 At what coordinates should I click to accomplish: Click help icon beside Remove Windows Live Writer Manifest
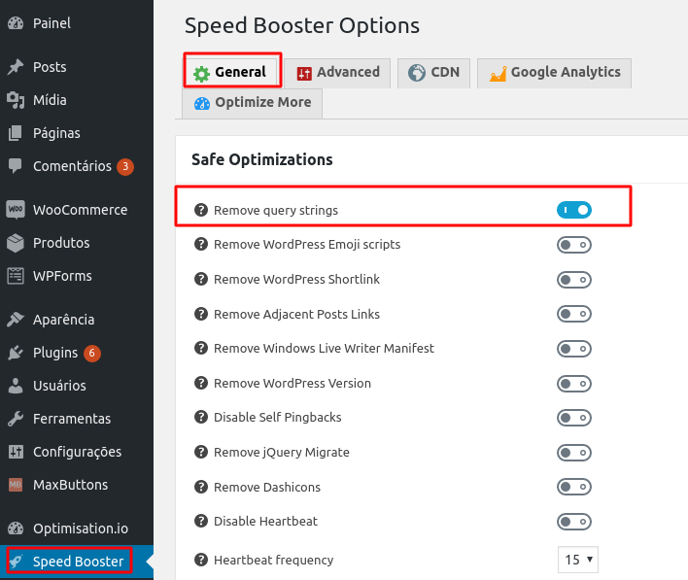201,348
